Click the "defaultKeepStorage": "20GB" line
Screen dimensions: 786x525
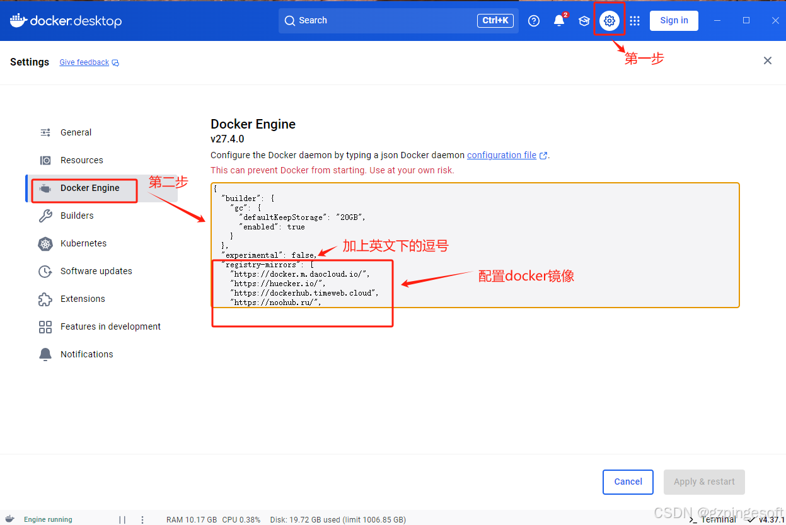click(302, 217)
